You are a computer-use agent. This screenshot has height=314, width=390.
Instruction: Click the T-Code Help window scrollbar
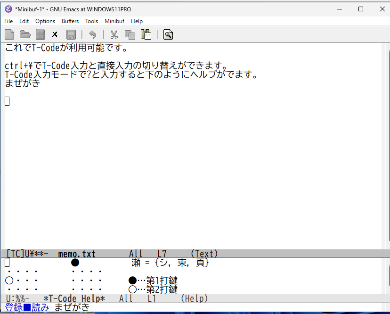[x=389, y=276]
